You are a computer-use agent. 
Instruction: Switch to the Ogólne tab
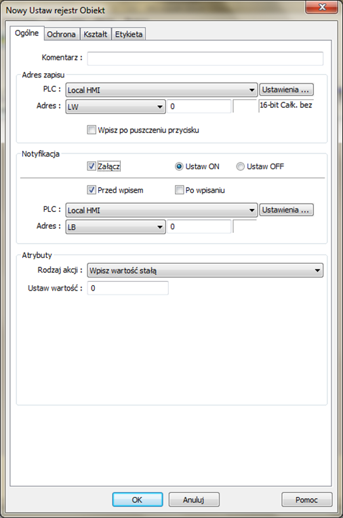[26, 33]
